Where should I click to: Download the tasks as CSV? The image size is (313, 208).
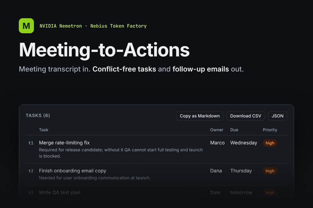pos(245,116)
